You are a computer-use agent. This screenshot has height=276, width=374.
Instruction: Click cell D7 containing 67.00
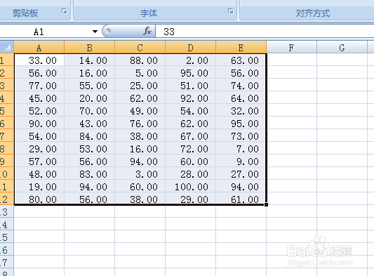point(191,136)
